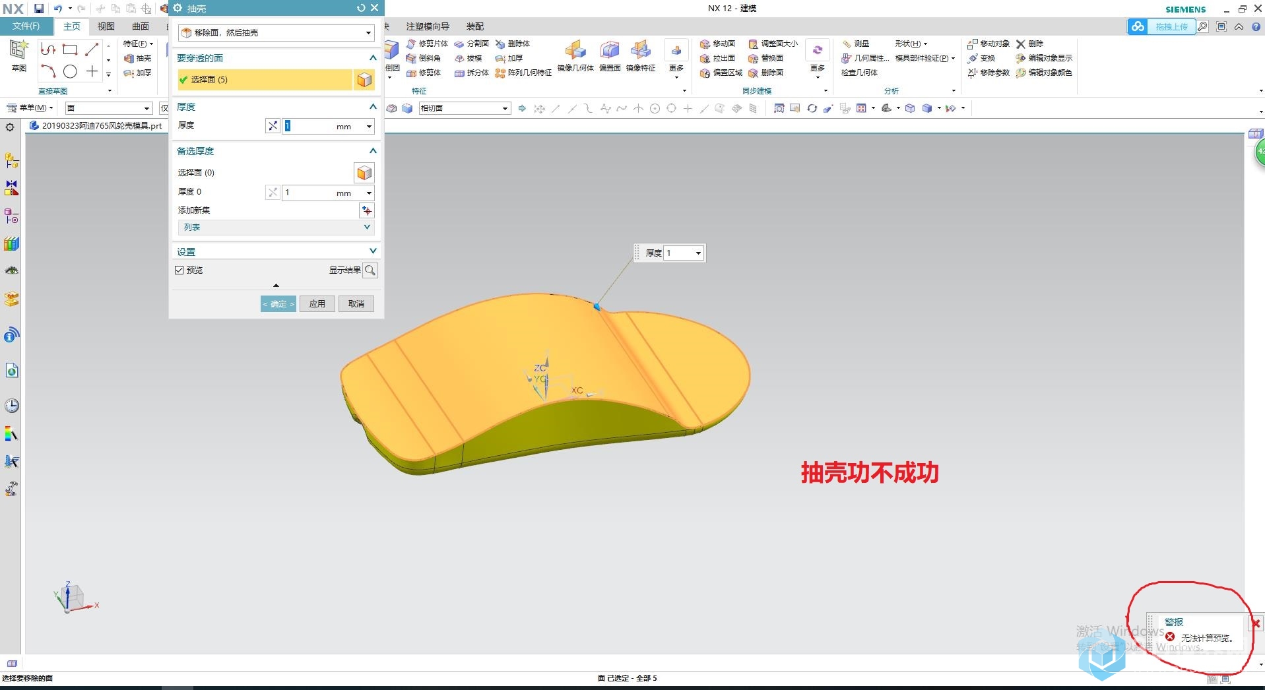This screenshot has width=1265, height=690.
Task: Click the face selection cube icon for 选择面 (5)
Action: pyautogui.click(x=364, y=80)
